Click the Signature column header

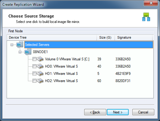[x=134, y=37]
